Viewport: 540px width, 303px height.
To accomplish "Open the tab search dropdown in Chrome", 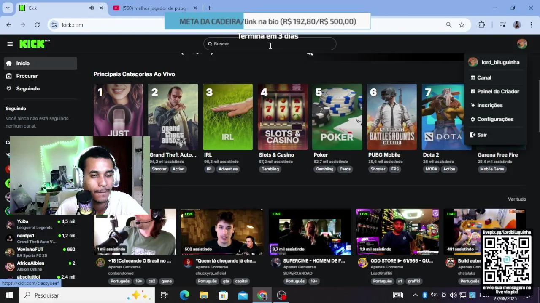I will pos(8,8).
